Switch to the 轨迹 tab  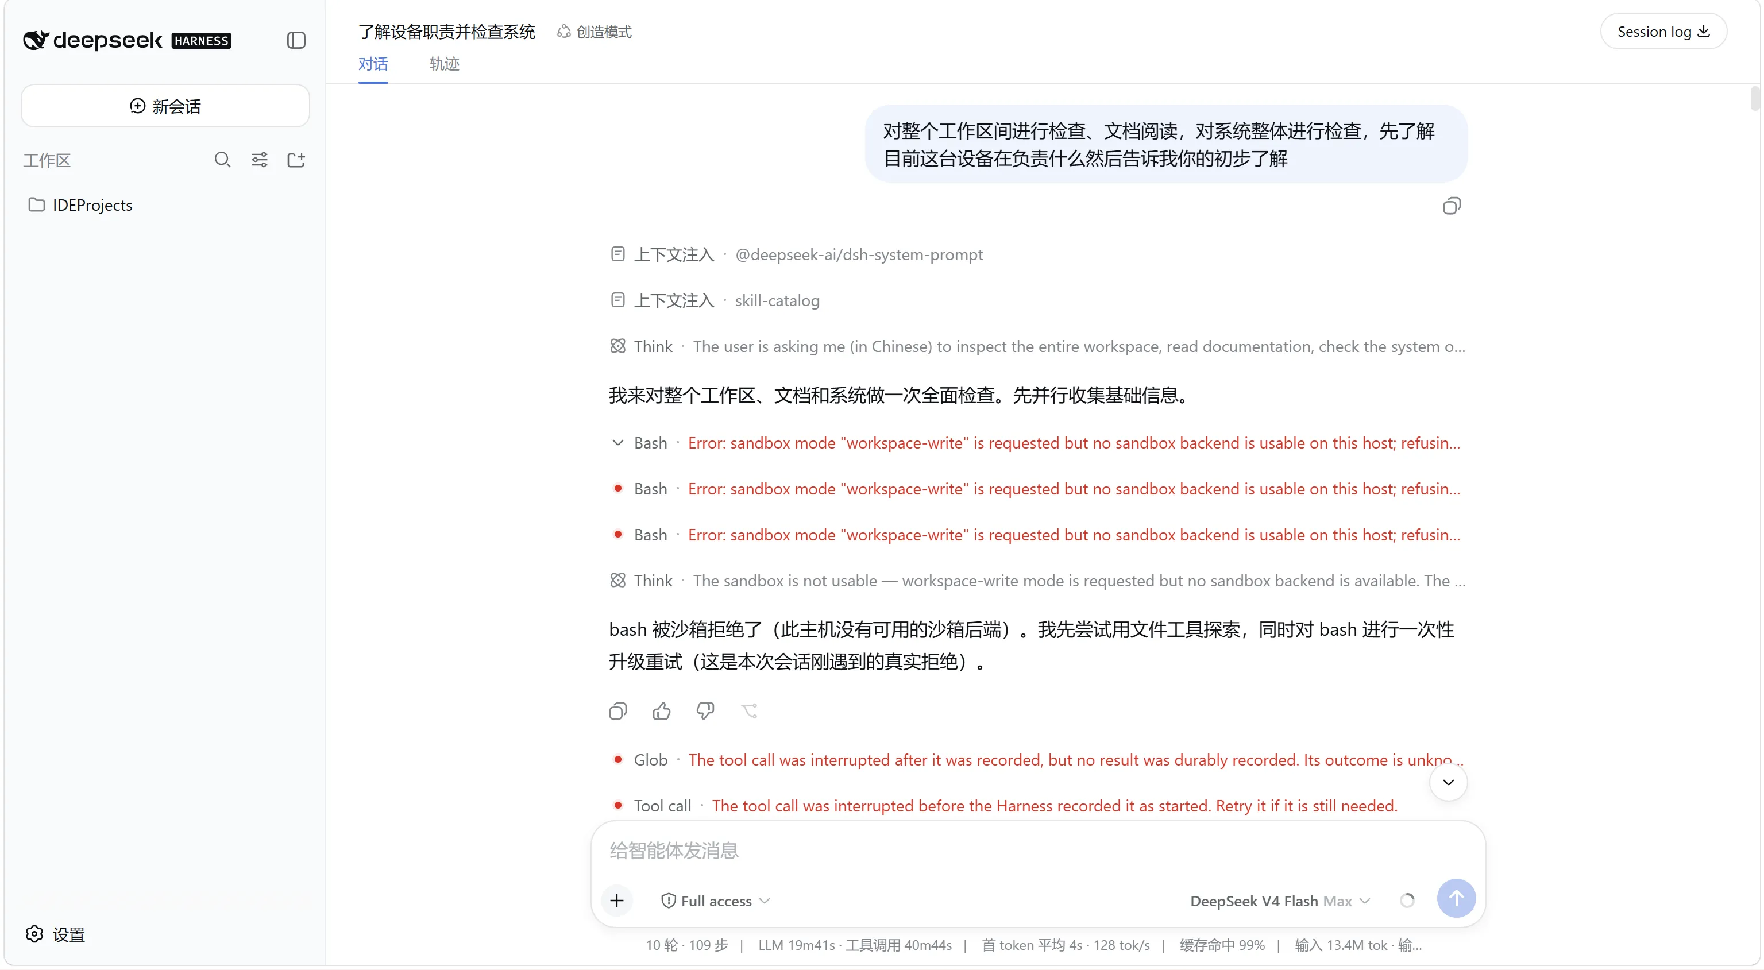(x=444, y=64)
